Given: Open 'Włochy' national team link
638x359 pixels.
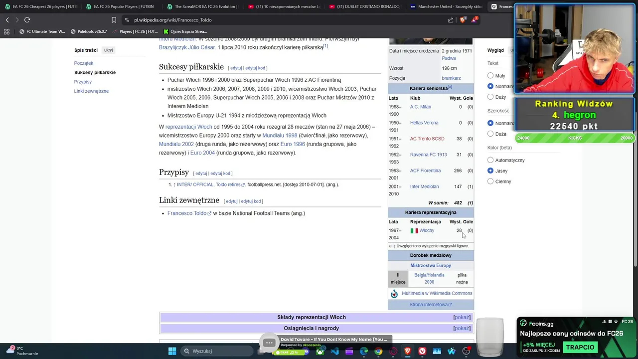Looking at the screenshot, I should 427,230.
